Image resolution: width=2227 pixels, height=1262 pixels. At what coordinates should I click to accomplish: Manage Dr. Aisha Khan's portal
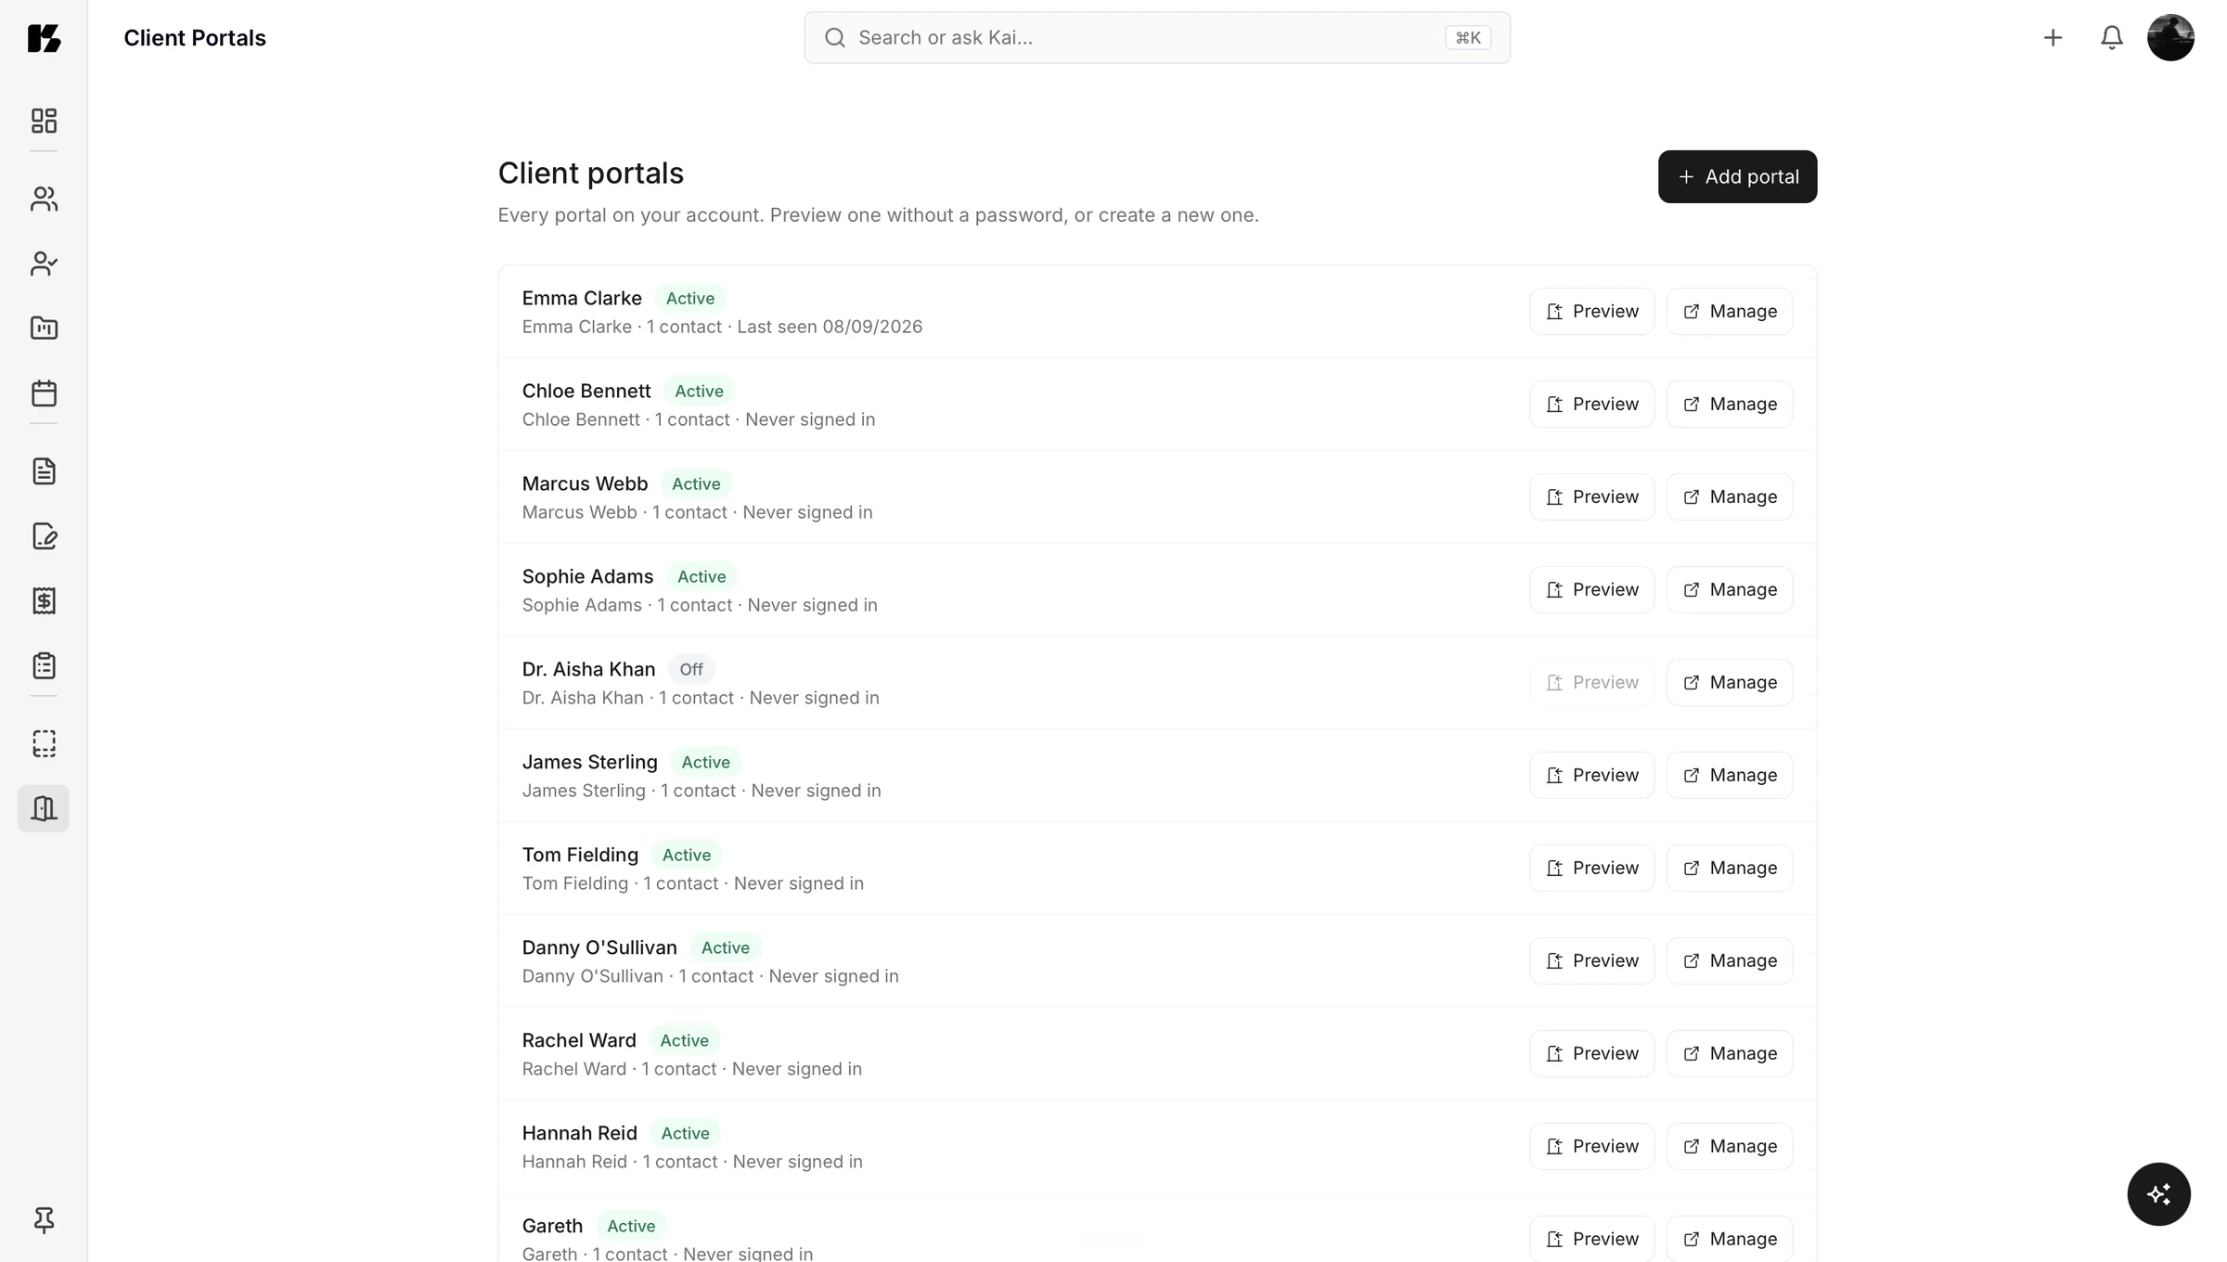click(1730, 682)
